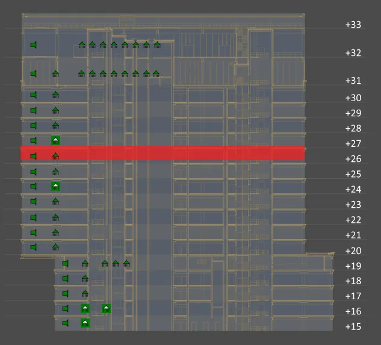This screenshot has width=381, height=345.
Task: Select the rightmost detector on floor +32
Action: pos(157,45)
